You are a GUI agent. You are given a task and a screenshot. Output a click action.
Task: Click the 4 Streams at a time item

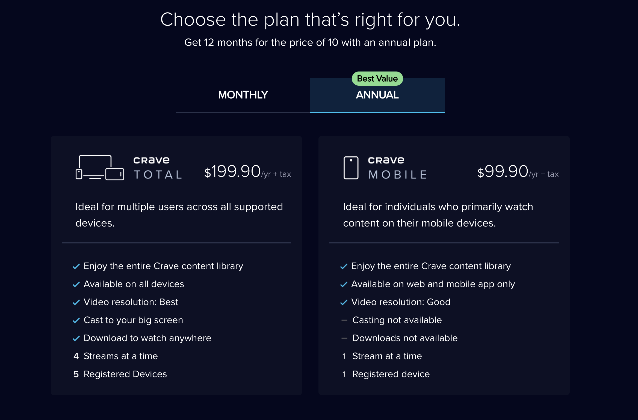pos(116,356)
